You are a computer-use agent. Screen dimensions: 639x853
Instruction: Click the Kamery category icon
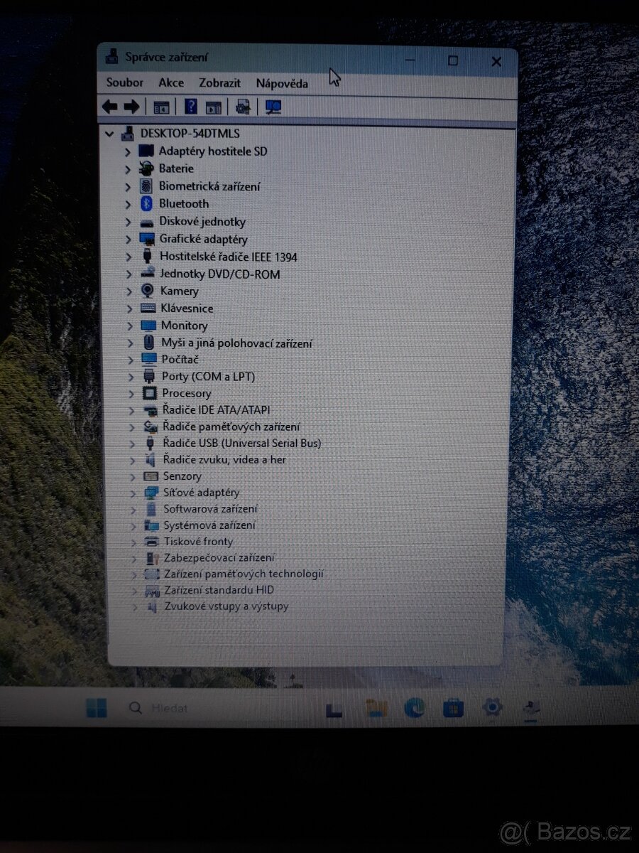tap(146, 291)
